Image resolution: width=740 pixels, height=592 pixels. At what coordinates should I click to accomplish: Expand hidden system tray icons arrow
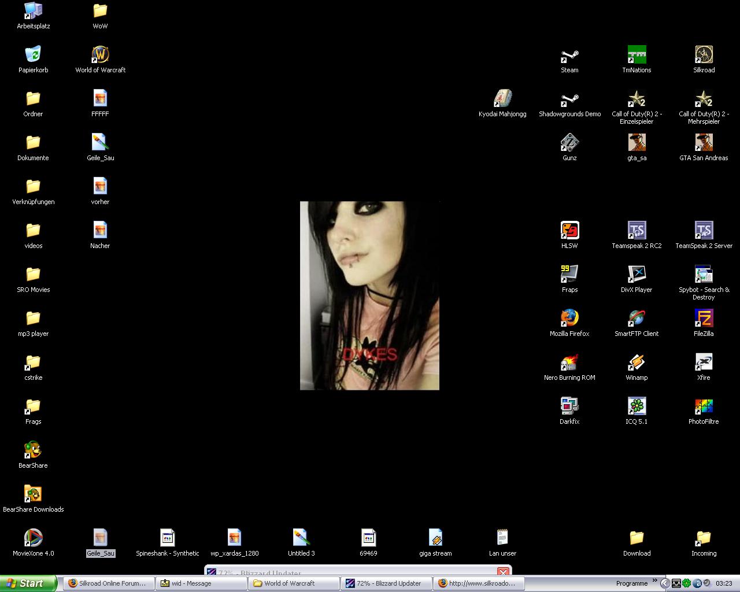click(665, 583)
